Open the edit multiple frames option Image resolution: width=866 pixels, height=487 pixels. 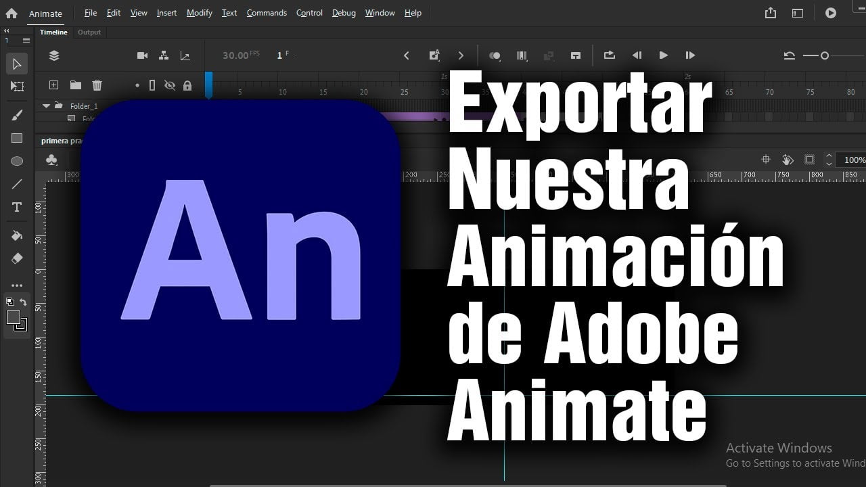click(522, 55)
